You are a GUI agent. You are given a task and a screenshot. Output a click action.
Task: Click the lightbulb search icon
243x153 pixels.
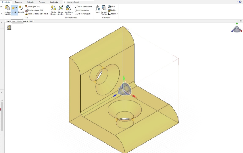pyautogui.click(x=65, y=2)
